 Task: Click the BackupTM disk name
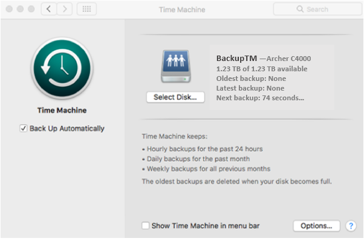[236, 58]
